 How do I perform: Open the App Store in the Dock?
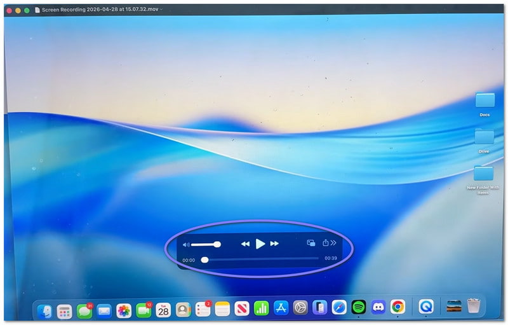(x=281, y=308)
